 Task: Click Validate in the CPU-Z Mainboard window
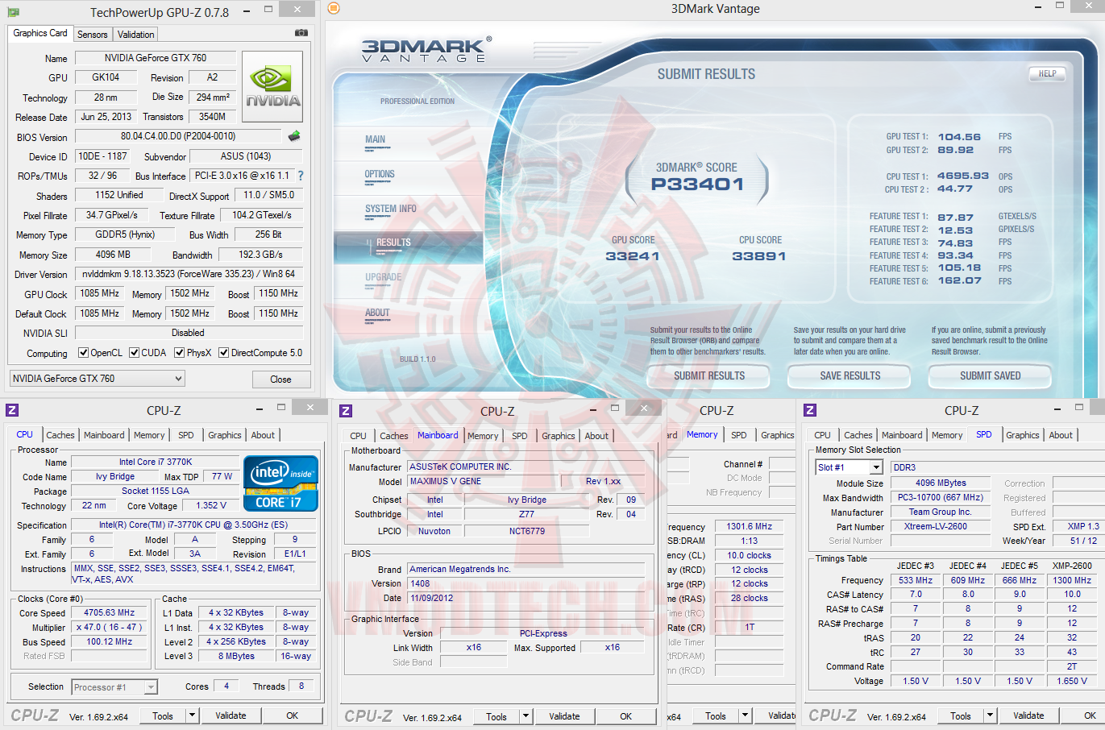click(x=564, y=716)
